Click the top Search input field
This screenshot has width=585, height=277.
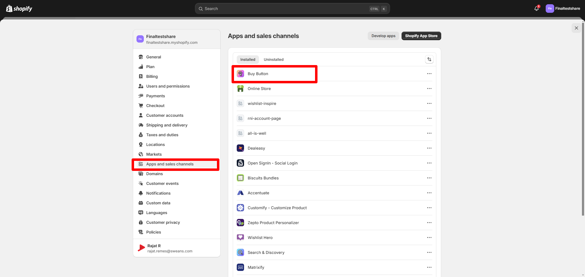coord(292,9)
